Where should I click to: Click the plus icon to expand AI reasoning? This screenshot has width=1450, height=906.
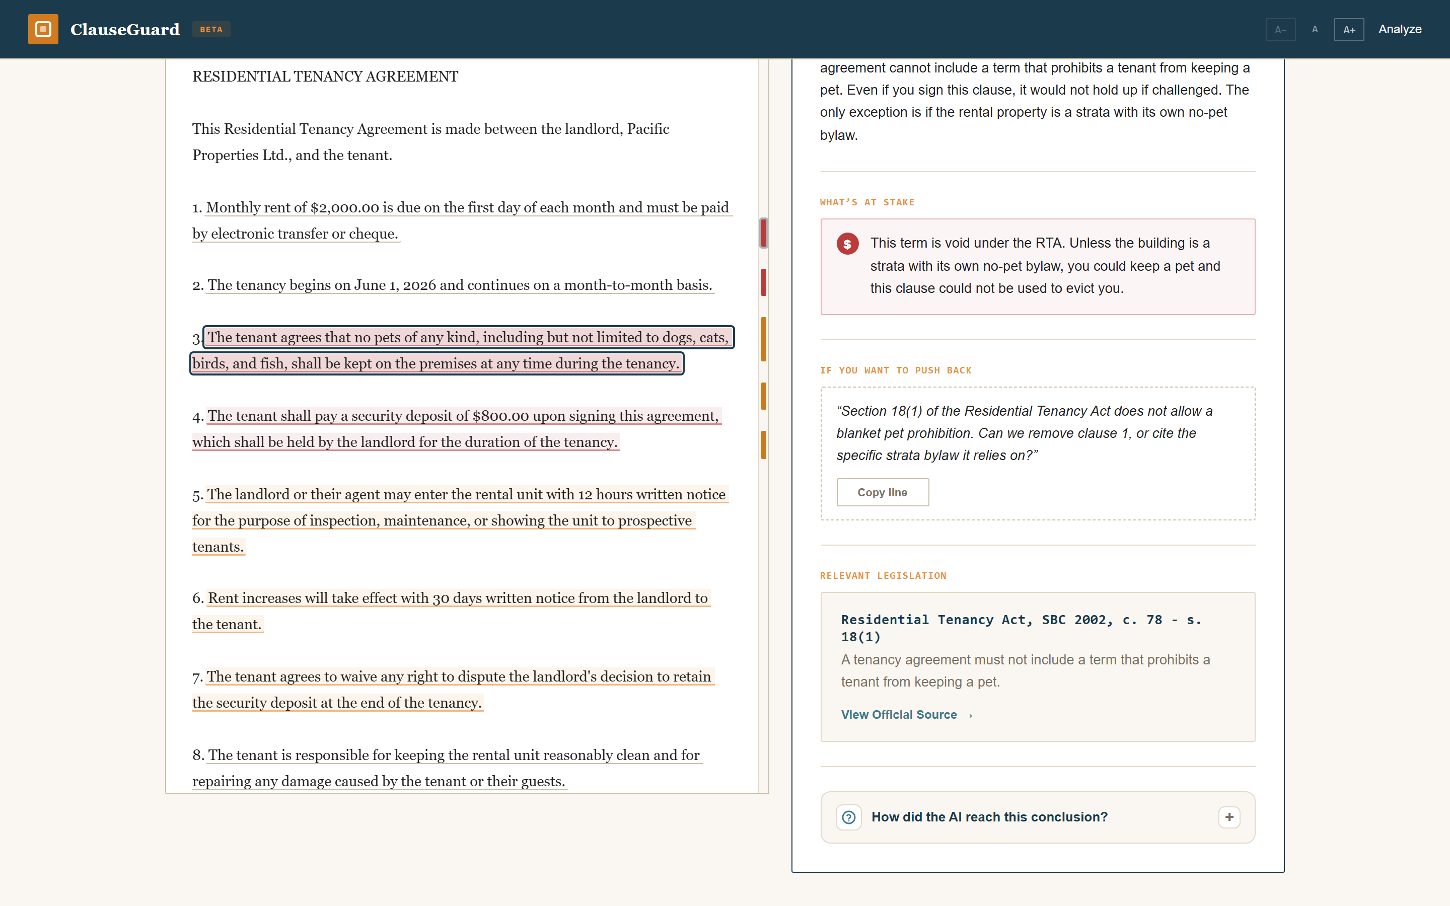point(1229,817)
